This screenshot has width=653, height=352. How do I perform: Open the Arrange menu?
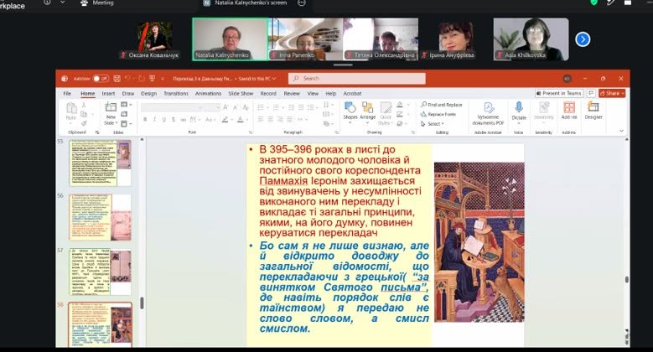pos(368,111)
